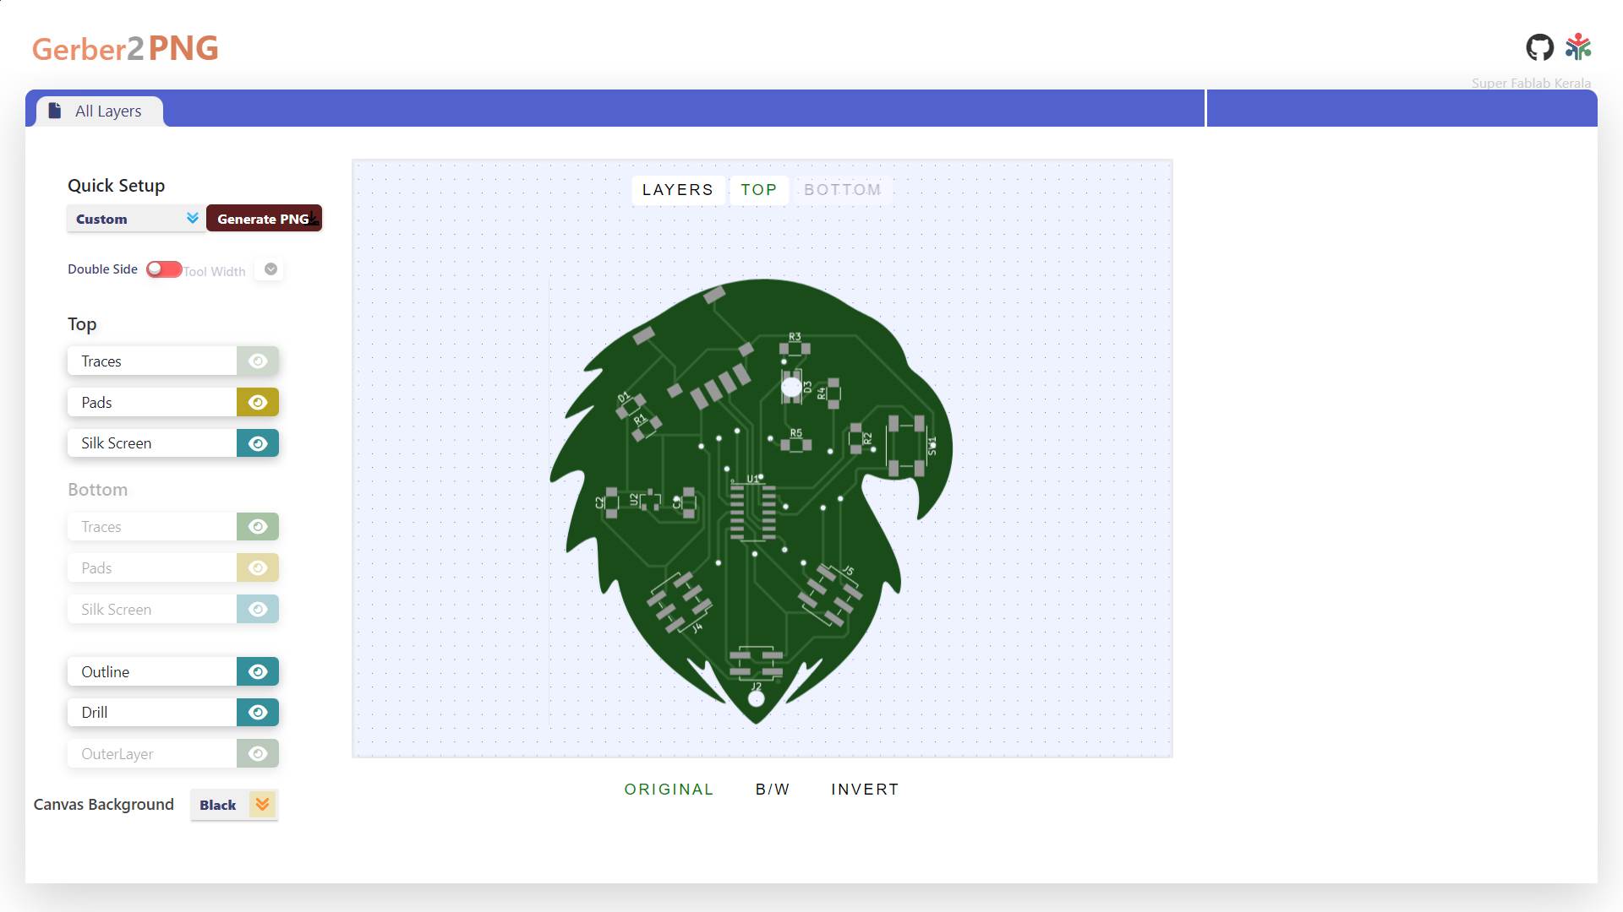Expand the Tool Width dropdown arrow
The height and width of the screenshot is (912, 1623).
pos(270,269)
